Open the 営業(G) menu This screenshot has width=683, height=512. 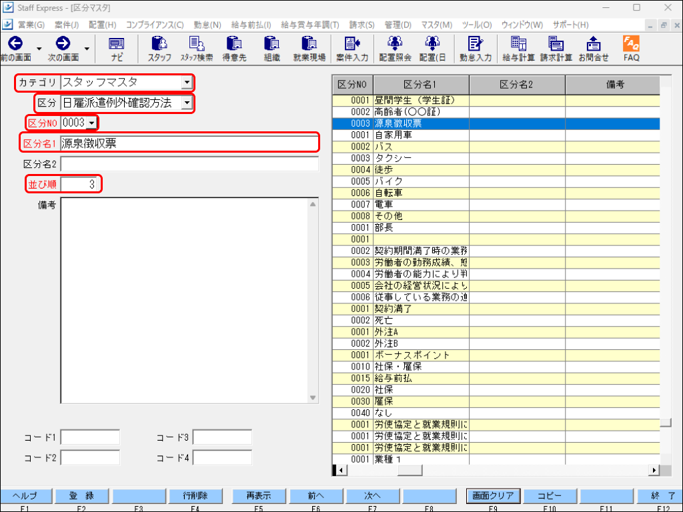coord(31,25)
